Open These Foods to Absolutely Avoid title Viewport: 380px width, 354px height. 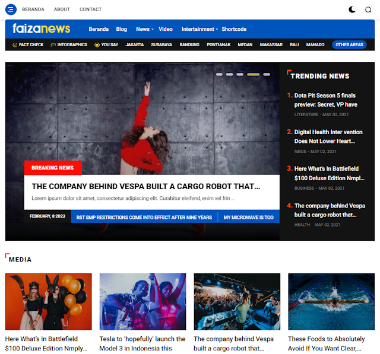[x=326, y=343]
